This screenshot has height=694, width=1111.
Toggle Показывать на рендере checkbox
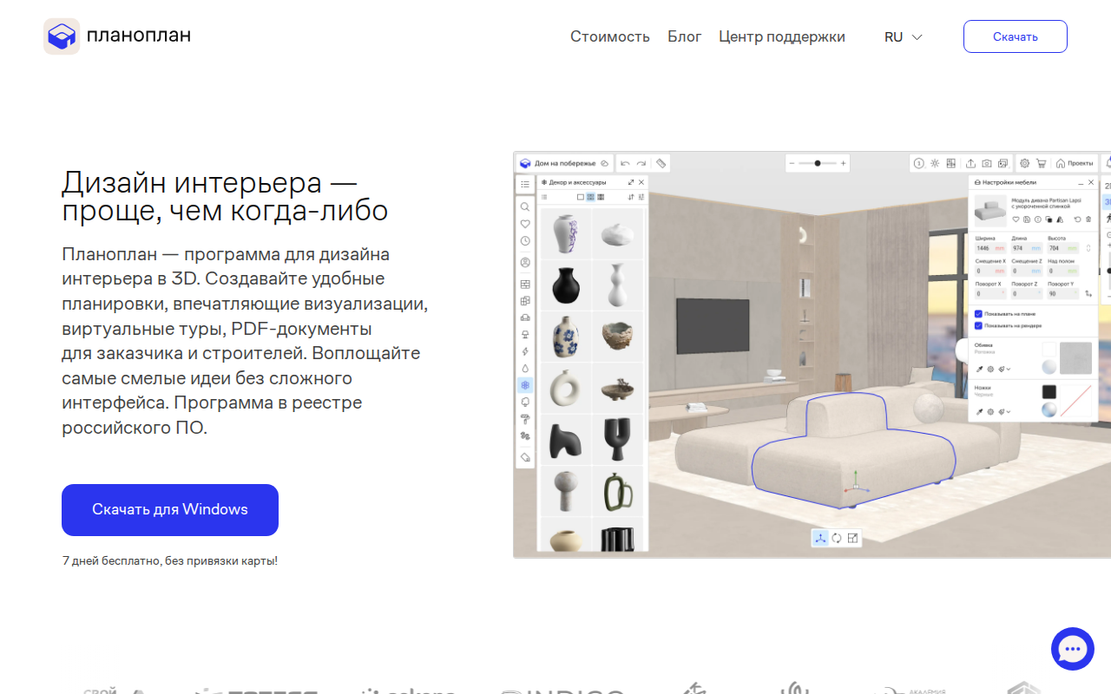(979, 325)
